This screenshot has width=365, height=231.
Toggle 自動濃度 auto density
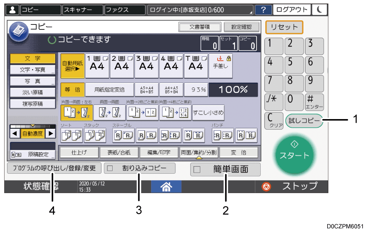click(32, 133)
